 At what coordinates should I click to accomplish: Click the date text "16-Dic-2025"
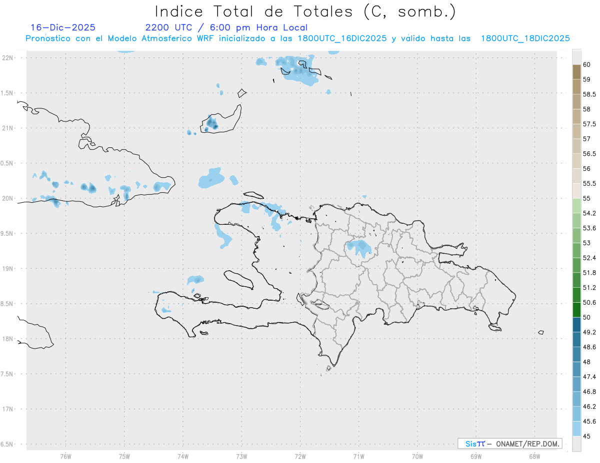pyautogui.click(x=63, y=27)
